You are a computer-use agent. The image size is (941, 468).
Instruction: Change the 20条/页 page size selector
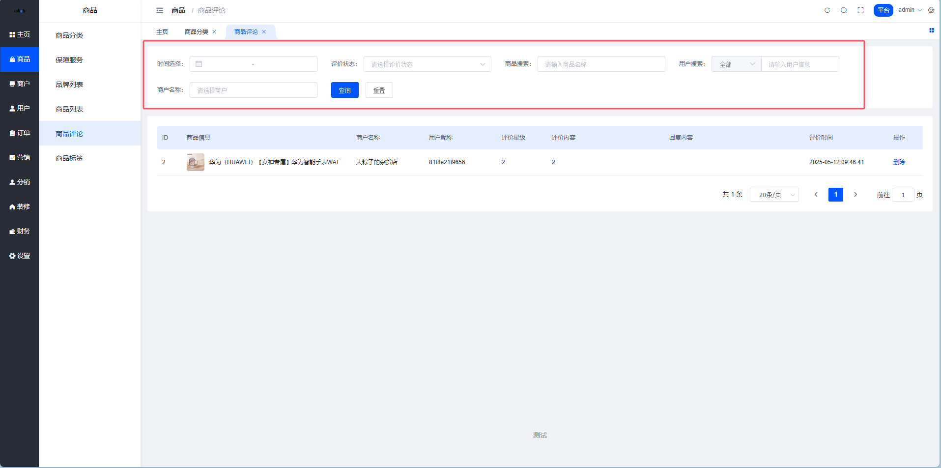(774, 195)
